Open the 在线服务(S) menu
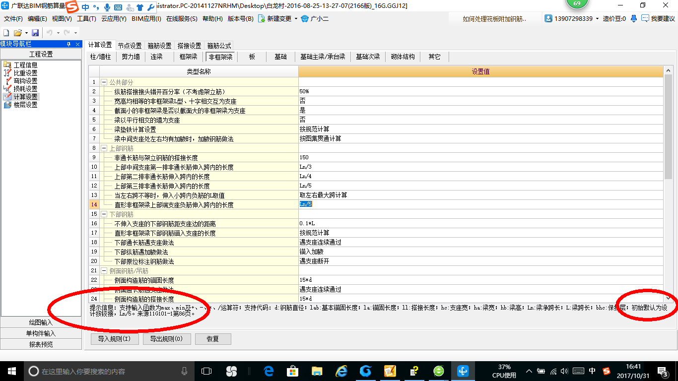678x381 pixels. point(182,19)
